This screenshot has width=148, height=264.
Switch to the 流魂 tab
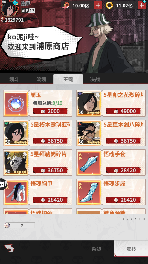point(41,79)
